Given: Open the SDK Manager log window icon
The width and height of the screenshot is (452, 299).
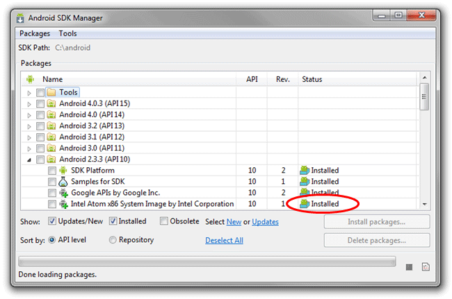Looking at the screenshot, I should [426, 267].
